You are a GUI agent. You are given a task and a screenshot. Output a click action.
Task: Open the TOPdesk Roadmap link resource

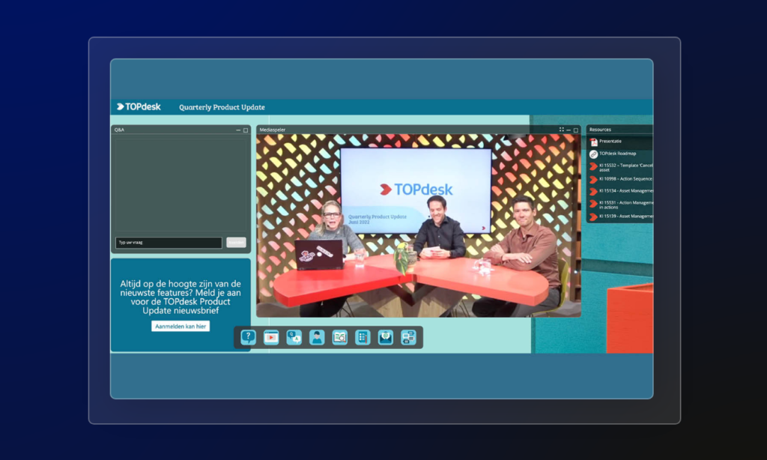[620, 154]
